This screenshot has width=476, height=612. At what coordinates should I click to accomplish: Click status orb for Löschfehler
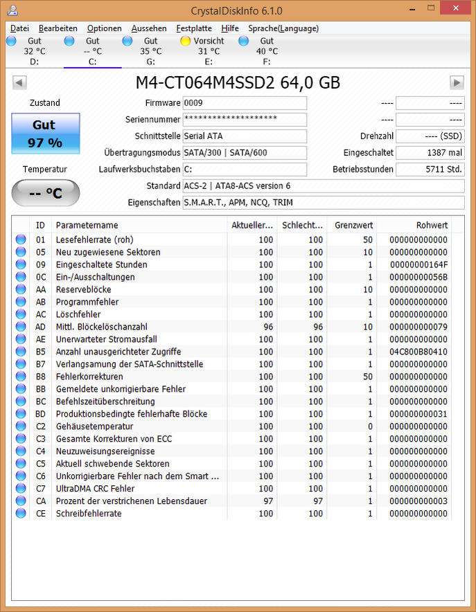(x=21, y=314)
